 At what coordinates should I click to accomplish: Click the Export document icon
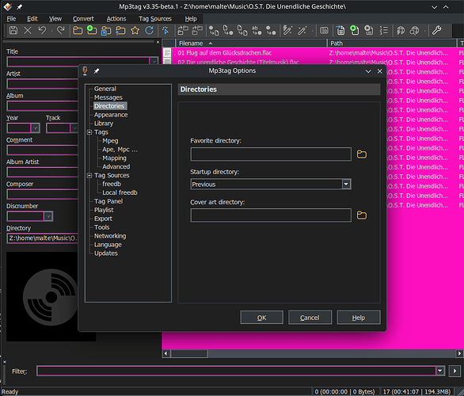coord(340,30)
